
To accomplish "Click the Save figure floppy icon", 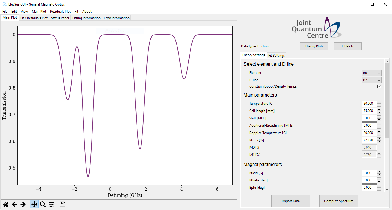I will click(x=63, y=204).
